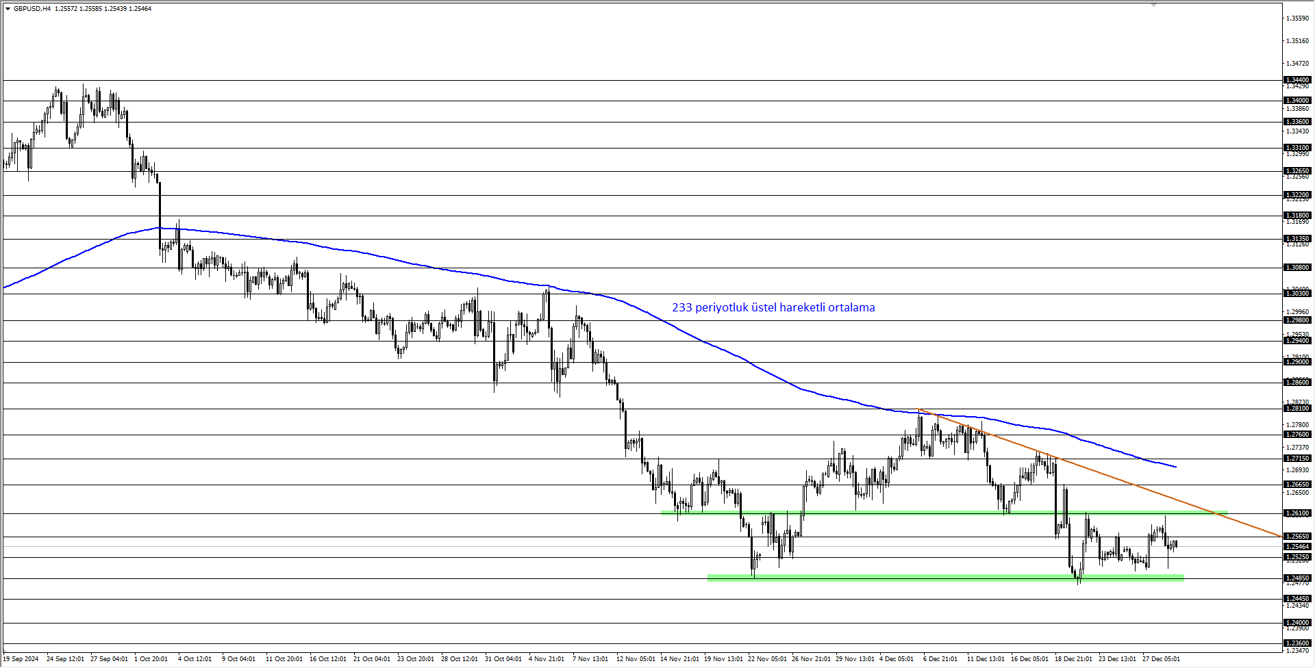The height and width of the screenshot is (668, 1315).
Task: Click the '23 Dec 13:01' time axis label
Action: (x=1117, y=659)
